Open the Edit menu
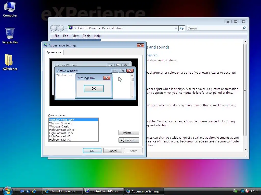This screenshot has width=261, height=195. (66, 36)
